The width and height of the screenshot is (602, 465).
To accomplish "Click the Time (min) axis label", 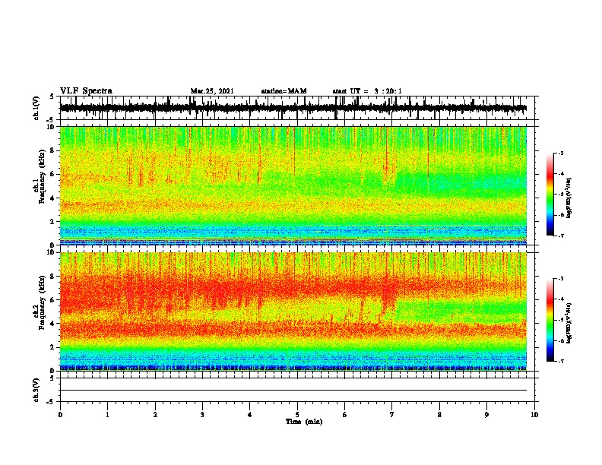I will (304, 422).
